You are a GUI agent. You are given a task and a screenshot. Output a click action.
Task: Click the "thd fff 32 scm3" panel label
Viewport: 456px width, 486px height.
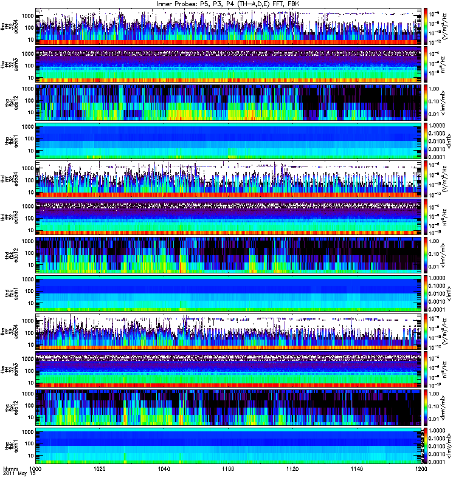coord(9,217)
